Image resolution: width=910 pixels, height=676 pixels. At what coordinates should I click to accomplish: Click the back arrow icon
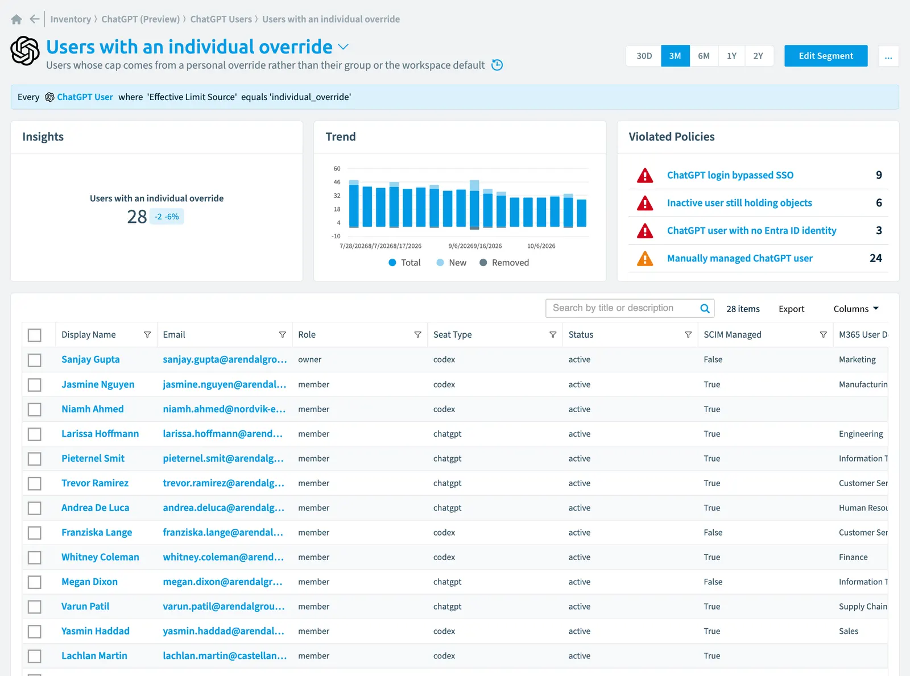click(x=35, y=19)
